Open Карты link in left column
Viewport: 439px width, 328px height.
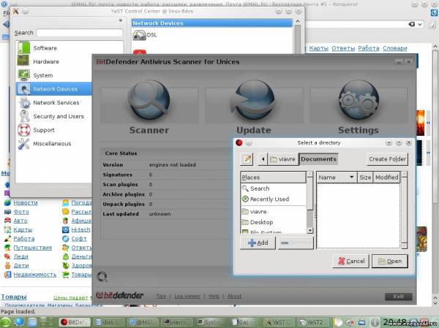point(23,229)
